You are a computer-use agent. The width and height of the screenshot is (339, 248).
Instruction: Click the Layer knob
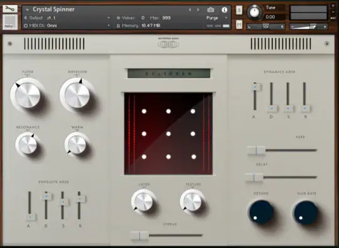(x=143, y=202)
